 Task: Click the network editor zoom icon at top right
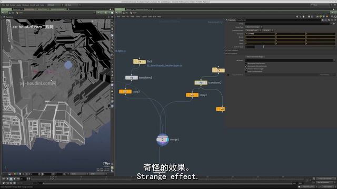click(332, 16)
